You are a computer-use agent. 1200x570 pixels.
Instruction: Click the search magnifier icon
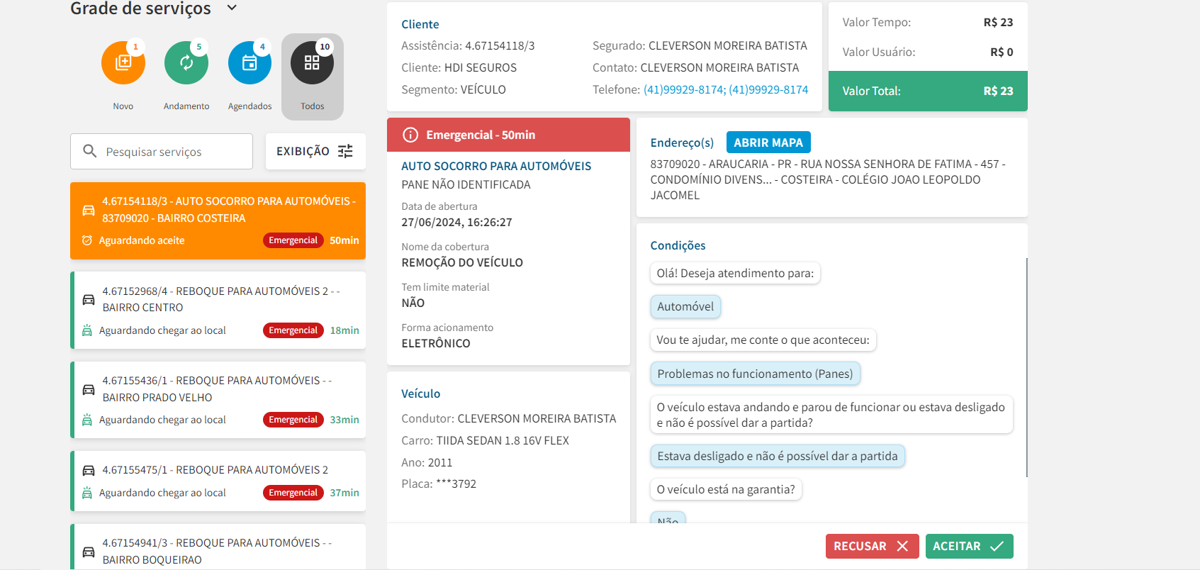pos(90,151)
